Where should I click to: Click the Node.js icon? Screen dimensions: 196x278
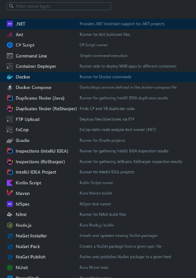click(x=10, y=225)
